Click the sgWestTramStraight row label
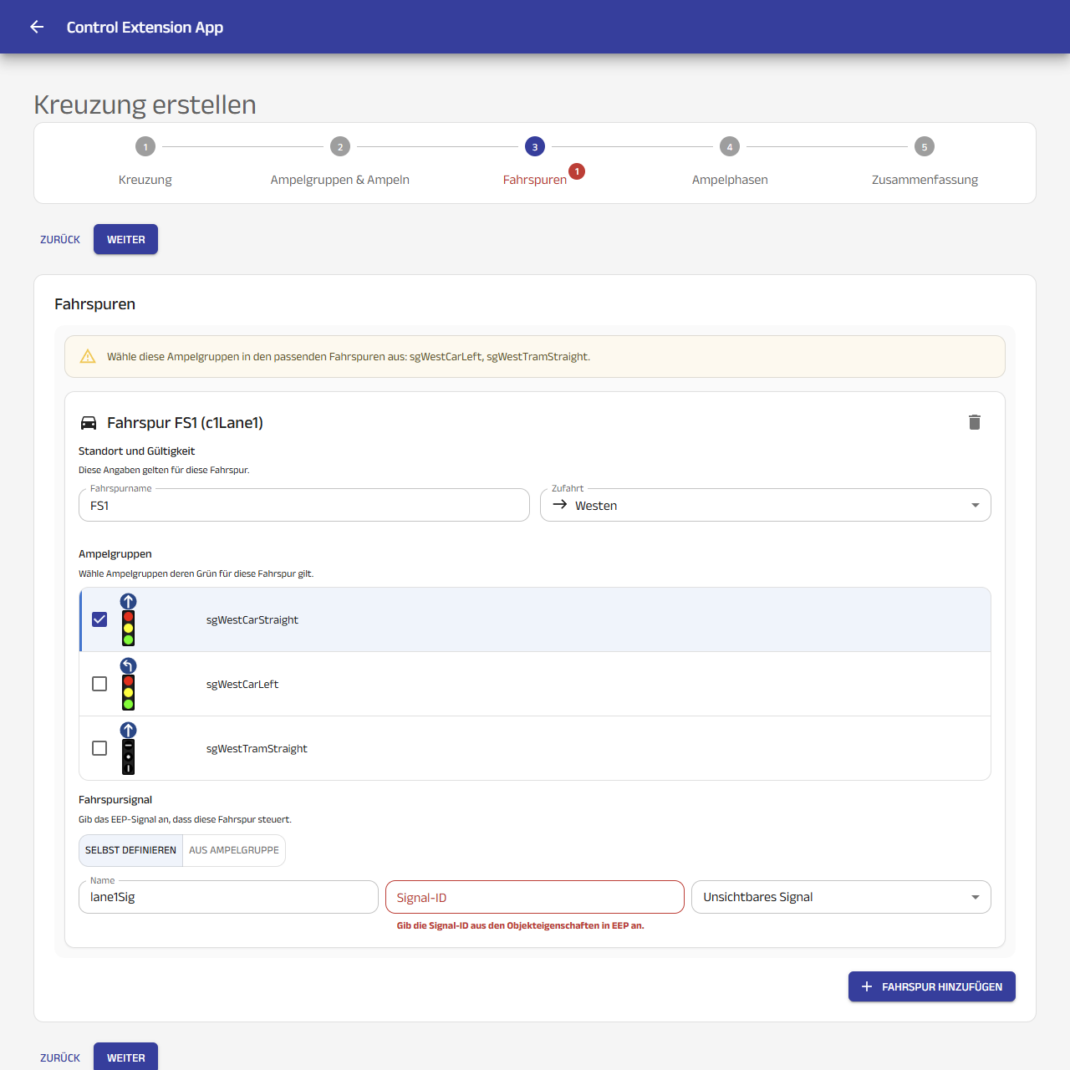 tap(257, 748)
